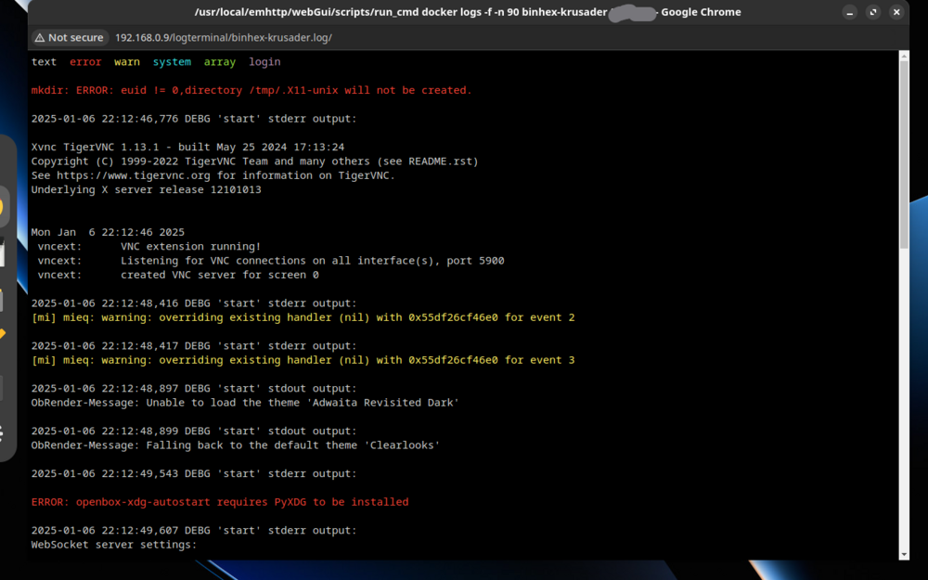Click the mieq warning for event 2
This screenshot has width=928, height=580.
pyautogui.click(x=303, y=317)
